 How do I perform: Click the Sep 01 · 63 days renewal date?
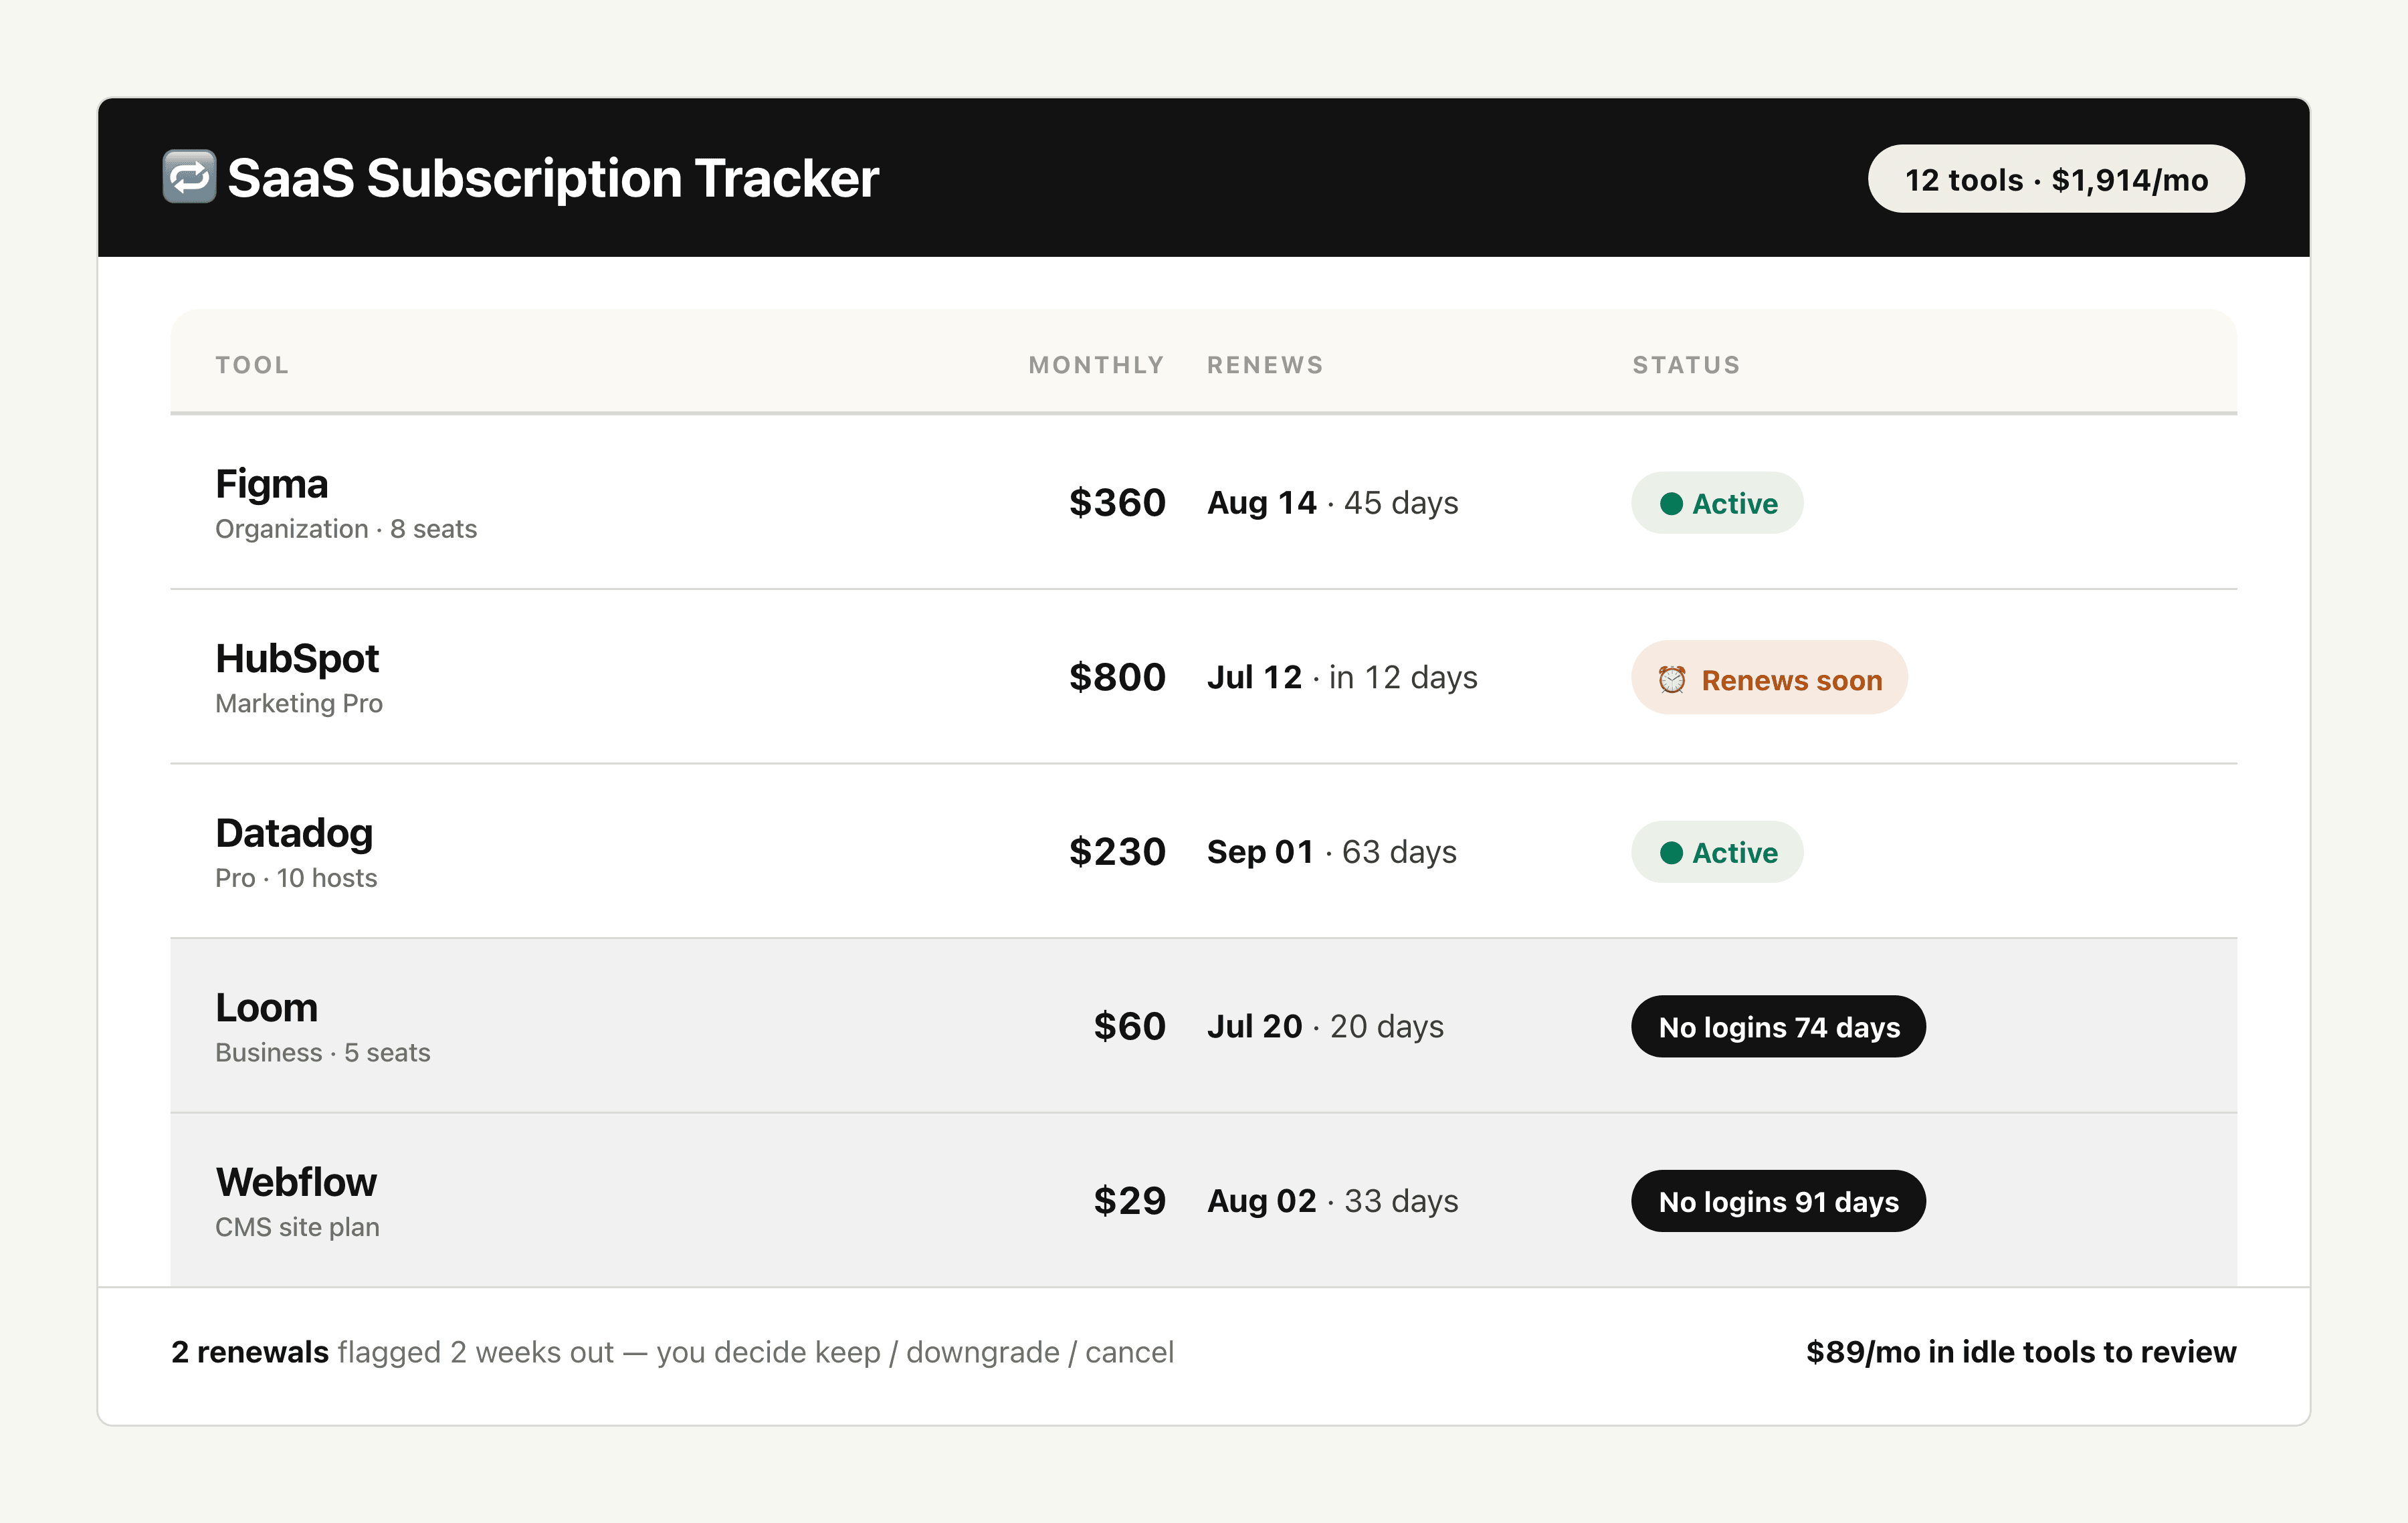pos(1331,851)
